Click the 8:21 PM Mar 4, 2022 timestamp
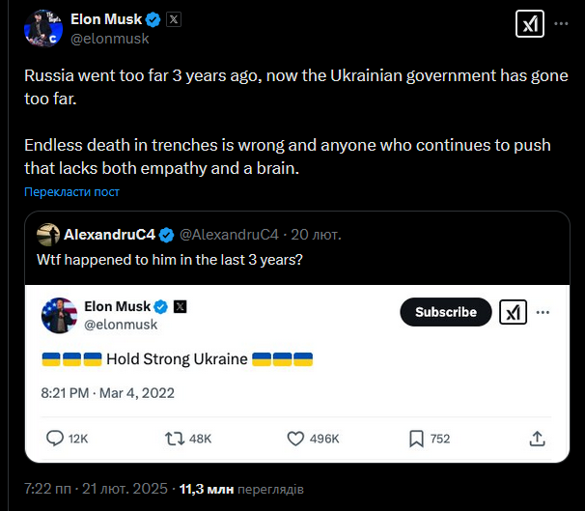Viewport: 585px width, 511px height. [x=107, y=393]
